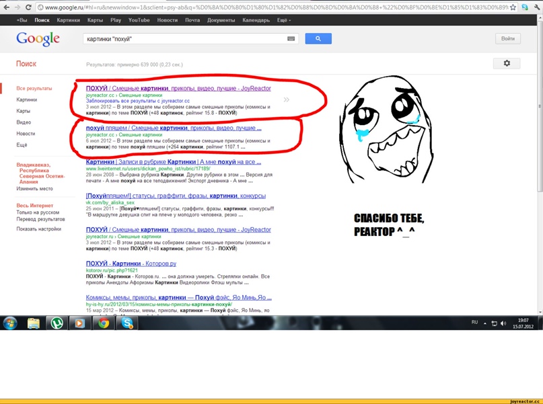Block all results from joyreactor.cc
The width and height of the screenshot is (543, 404).
(x=138, y=101)
